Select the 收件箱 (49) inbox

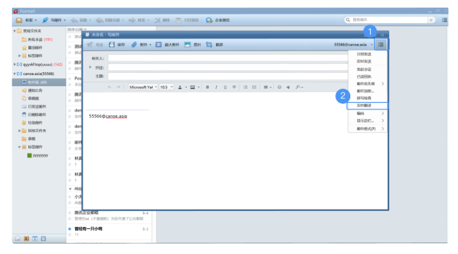tap(39, 82)
